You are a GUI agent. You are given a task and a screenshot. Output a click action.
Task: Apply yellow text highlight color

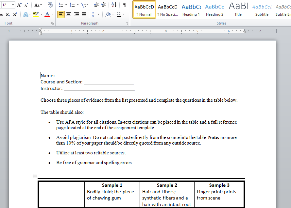coord(36,14)
